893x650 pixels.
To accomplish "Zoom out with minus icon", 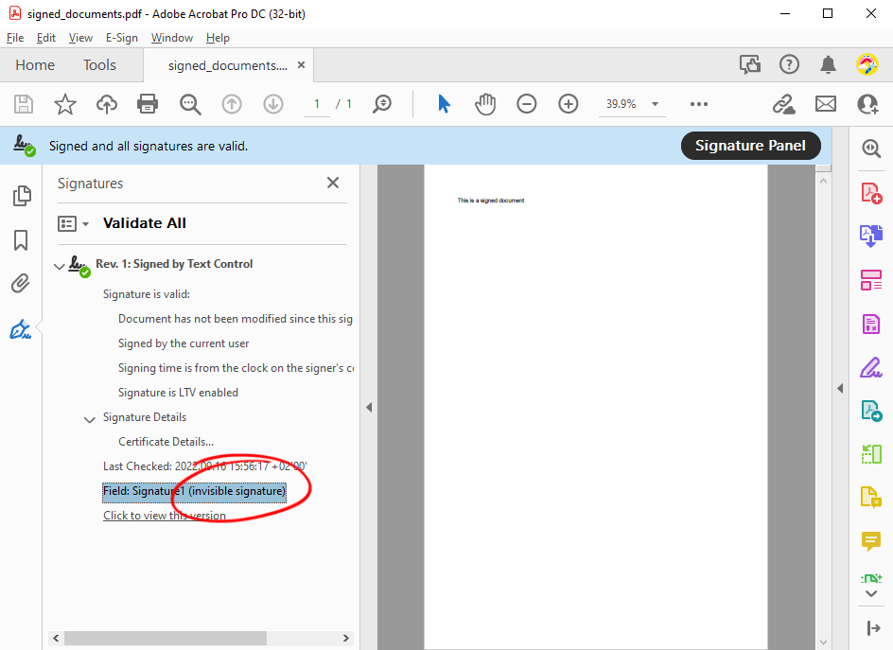I will [x=527, y=104].
